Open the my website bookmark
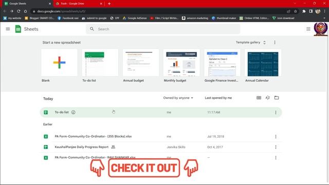Image resolution: width=329 pixels, height=185 pixels. (12, 18)
